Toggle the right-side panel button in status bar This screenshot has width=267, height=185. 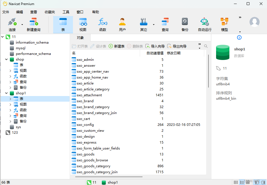263,182
